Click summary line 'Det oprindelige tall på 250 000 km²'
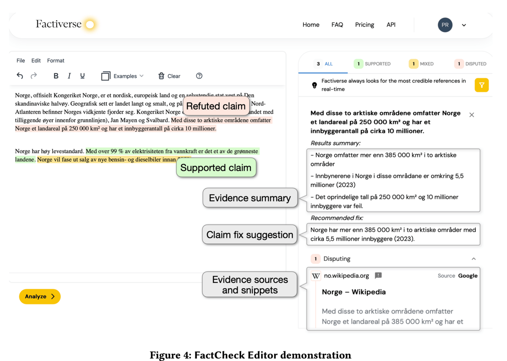 [x=384, y=201]
